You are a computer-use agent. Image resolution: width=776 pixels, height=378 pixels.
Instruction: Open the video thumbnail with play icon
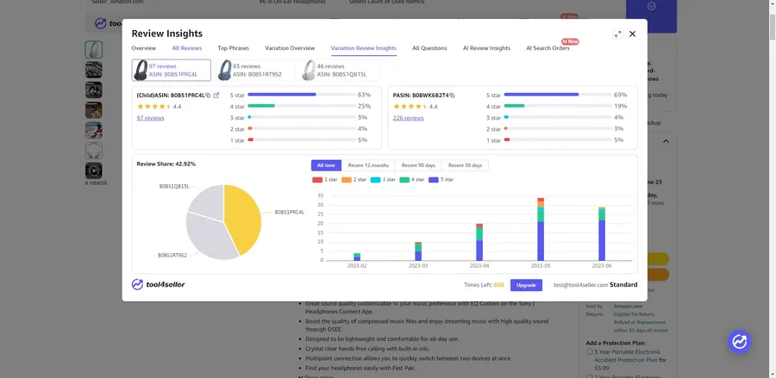point(93,170)
